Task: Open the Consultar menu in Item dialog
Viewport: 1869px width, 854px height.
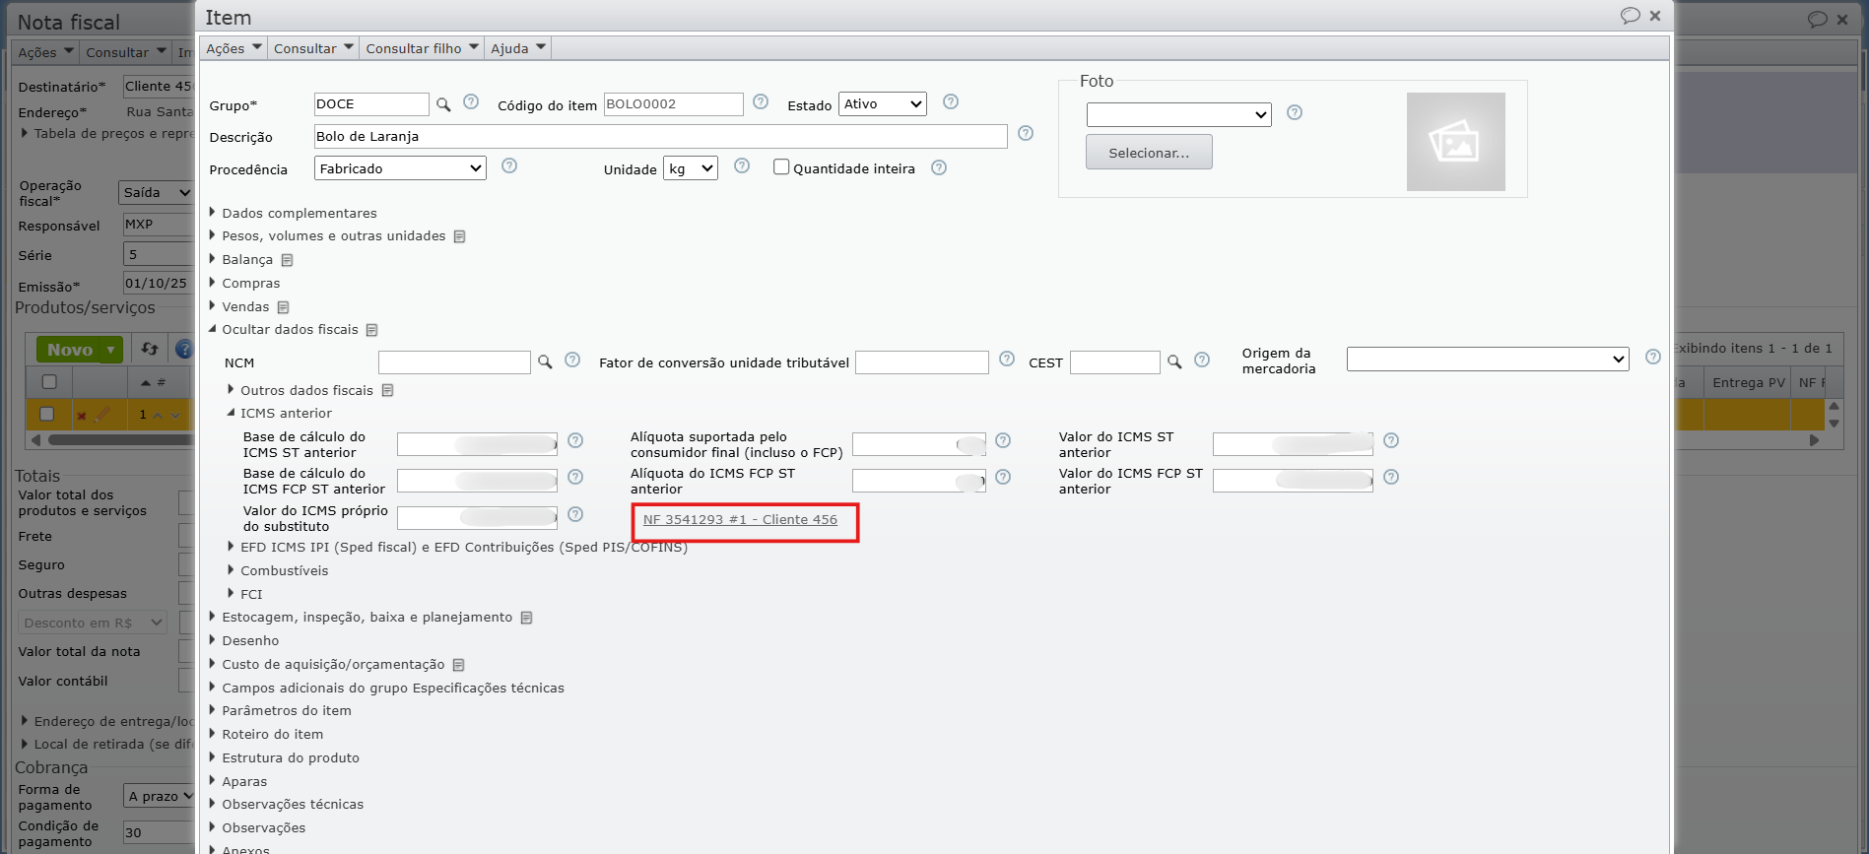Action: pos(313,48)
